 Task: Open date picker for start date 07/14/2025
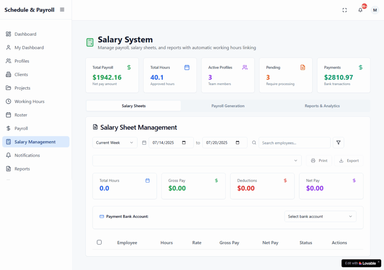184,143
